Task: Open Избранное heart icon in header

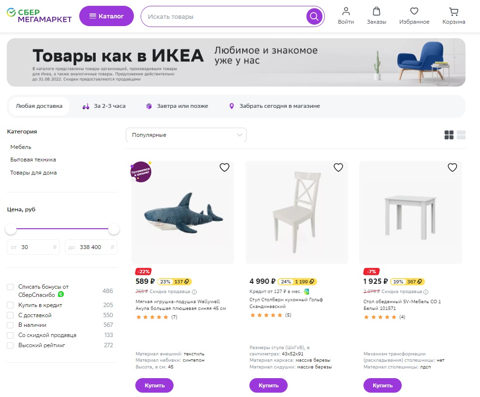Action: point(414,11)
